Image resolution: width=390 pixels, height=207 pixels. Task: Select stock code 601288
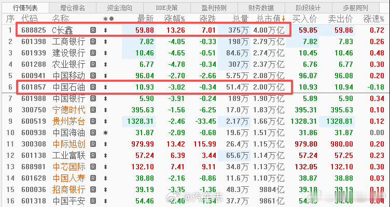coord(34,64)
